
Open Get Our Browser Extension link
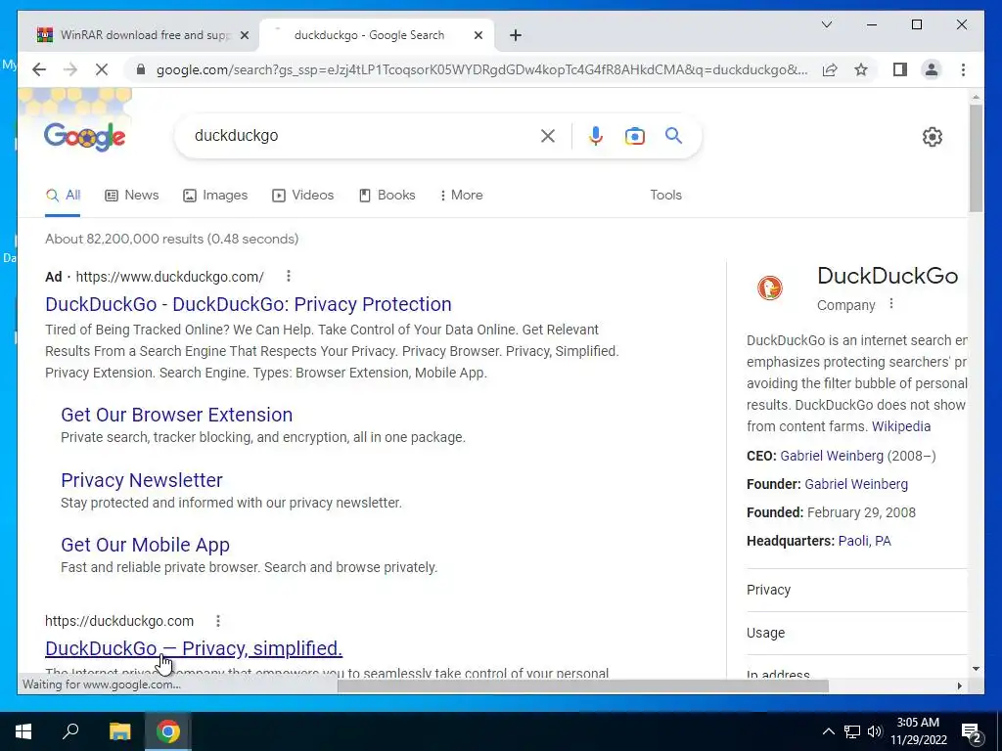click(177, 415)
